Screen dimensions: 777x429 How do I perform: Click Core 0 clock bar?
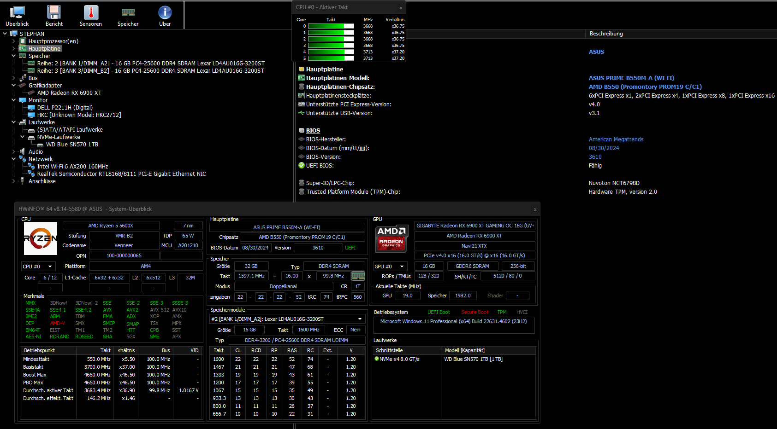tap(331, 26)
